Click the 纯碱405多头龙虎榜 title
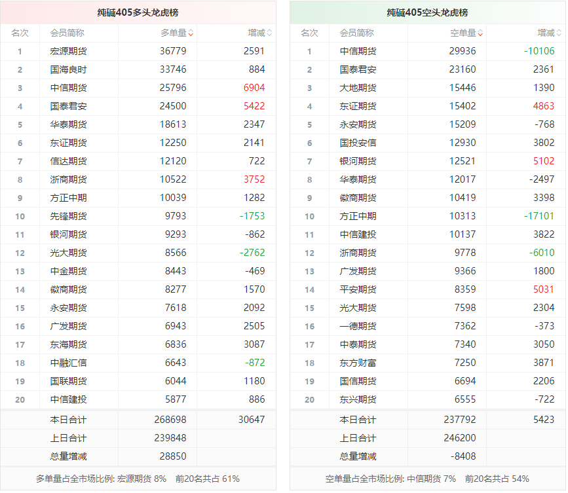This screenshot has height=493, width=568. (138, 12)
